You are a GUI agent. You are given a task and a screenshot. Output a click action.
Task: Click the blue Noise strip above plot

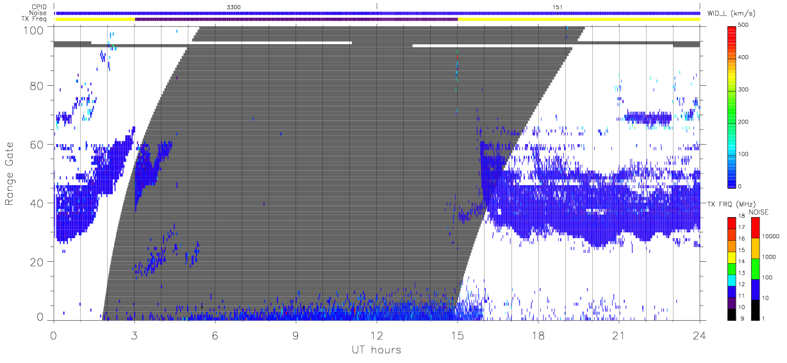377,13
